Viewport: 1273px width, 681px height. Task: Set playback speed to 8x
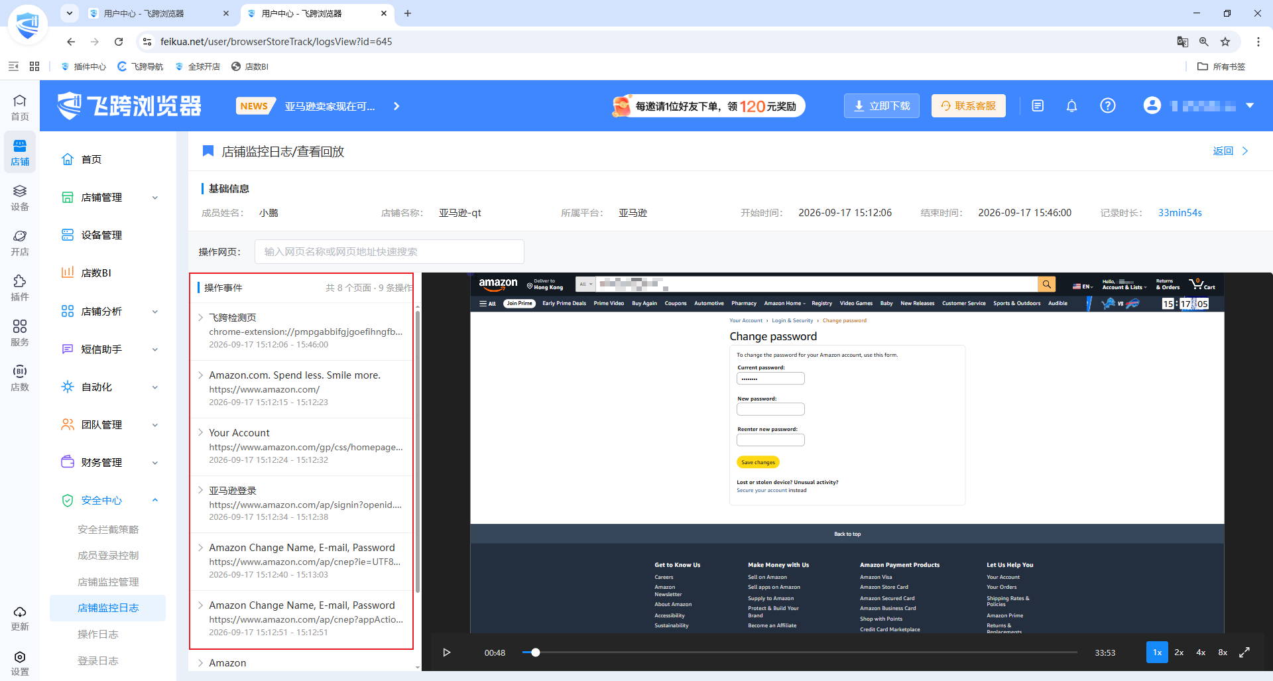1223,652
